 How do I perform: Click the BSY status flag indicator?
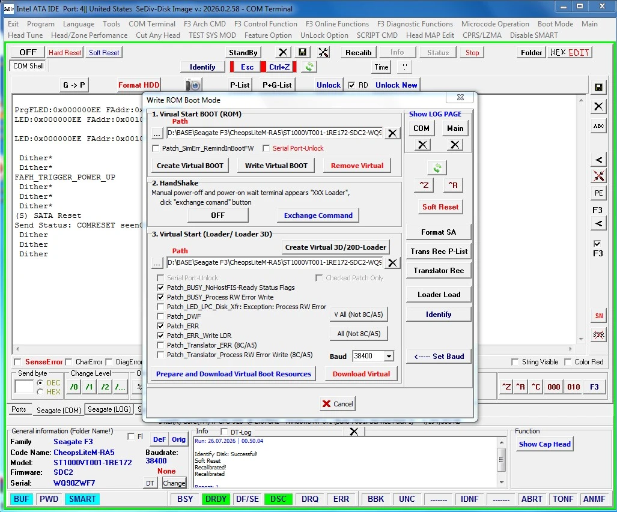pyautogui.click(x=185, y=499)
